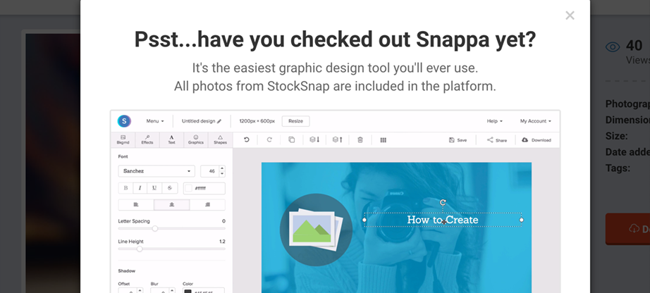
Task: Open the Menu dropdown
Action: pos(155,121)
